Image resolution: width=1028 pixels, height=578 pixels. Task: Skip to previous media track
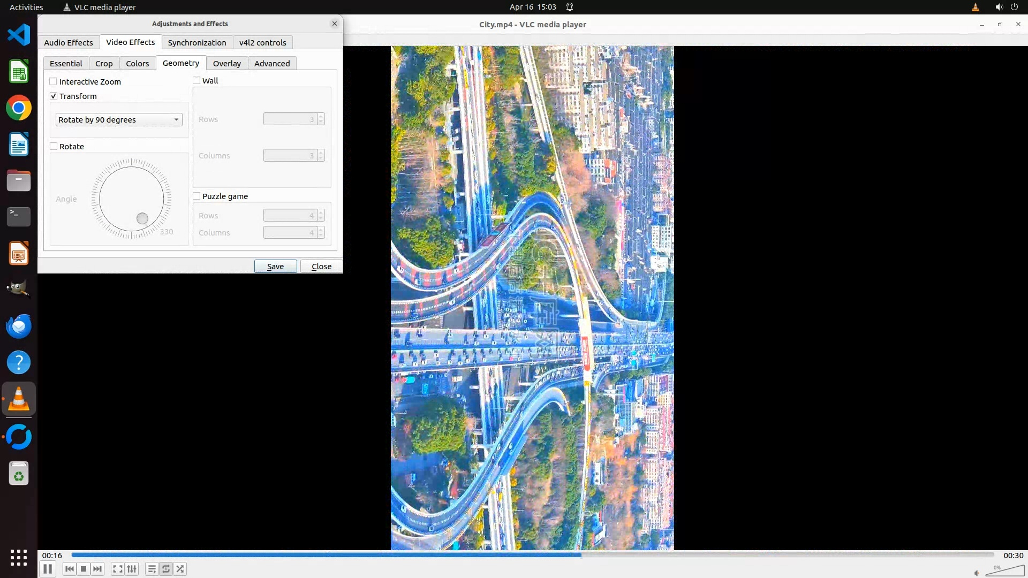coord(69,569)
